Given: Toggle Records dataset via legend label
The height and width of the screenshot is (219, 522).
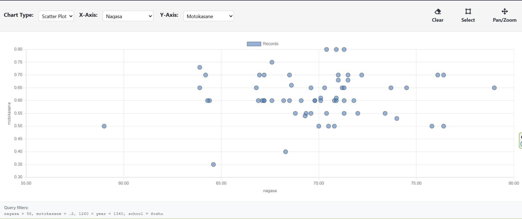Looking at the screenshot, I should pos(271,44).
